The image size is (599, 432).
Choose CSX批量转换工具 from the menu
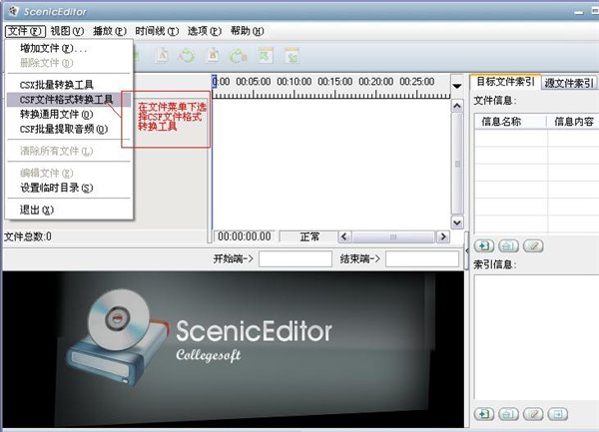(69, 85)
